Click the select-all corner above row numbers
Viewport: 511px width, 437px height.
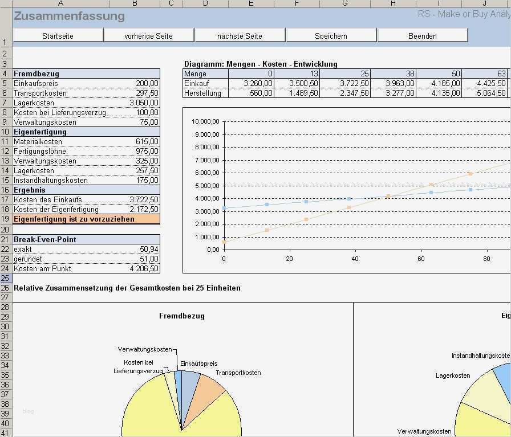(x=6, y=3)
